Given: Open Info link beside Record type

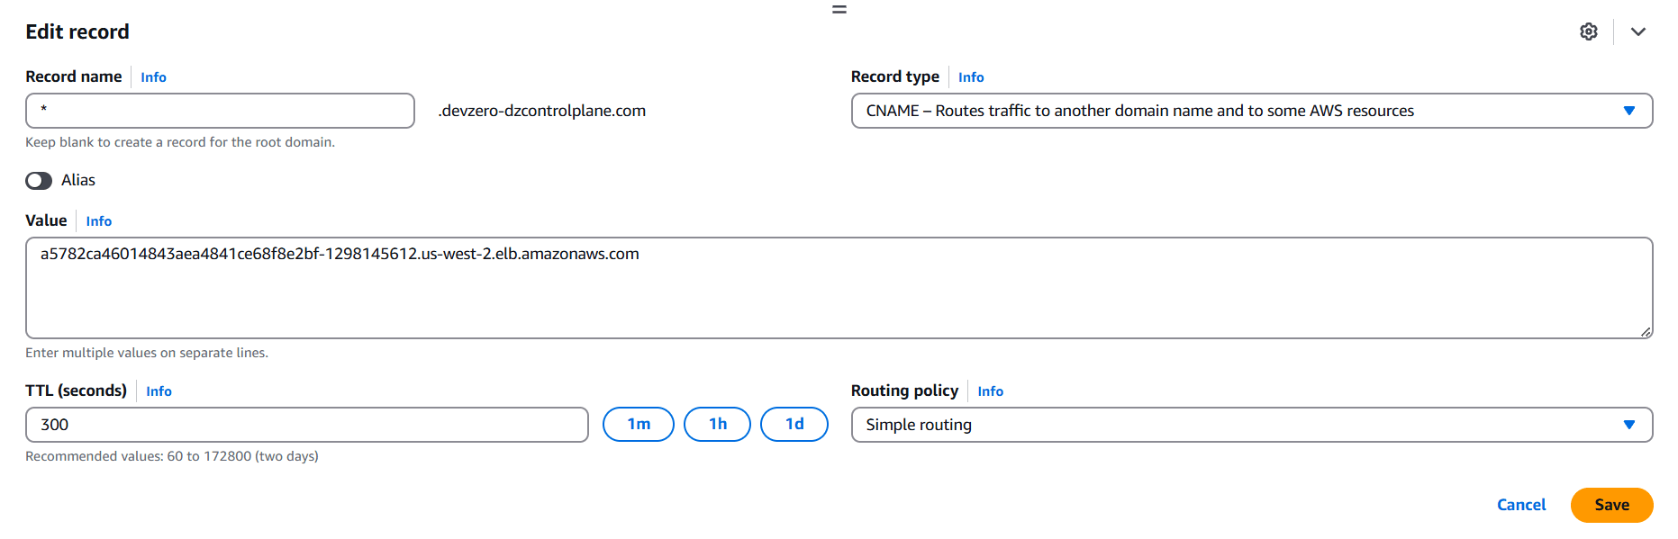Looking at the screenshot, I should [970, 77].
